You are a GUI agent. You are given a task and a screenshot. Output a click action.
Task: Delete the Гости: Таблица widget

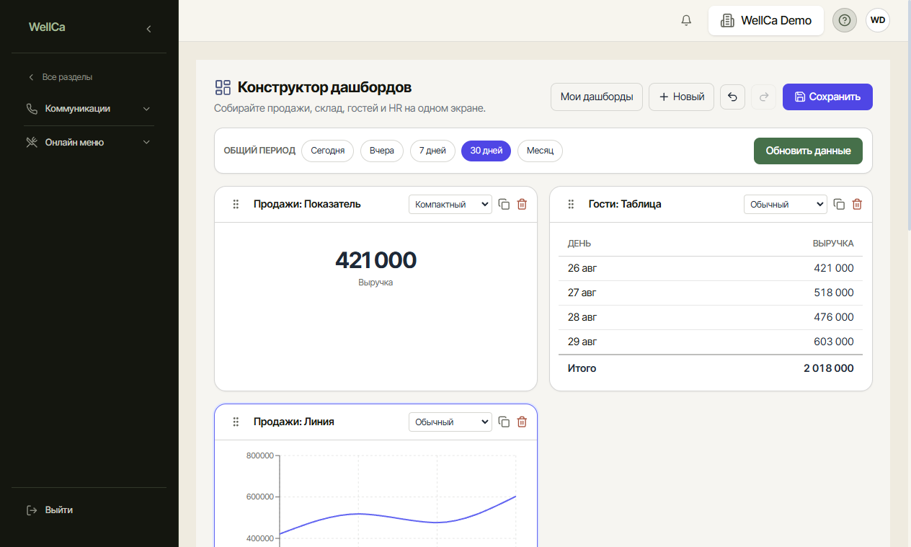coord(857,204)
